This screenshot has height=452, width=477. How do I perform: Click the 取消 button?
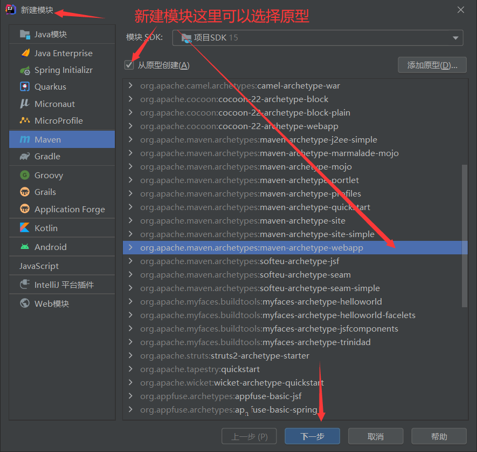[375, 436]
